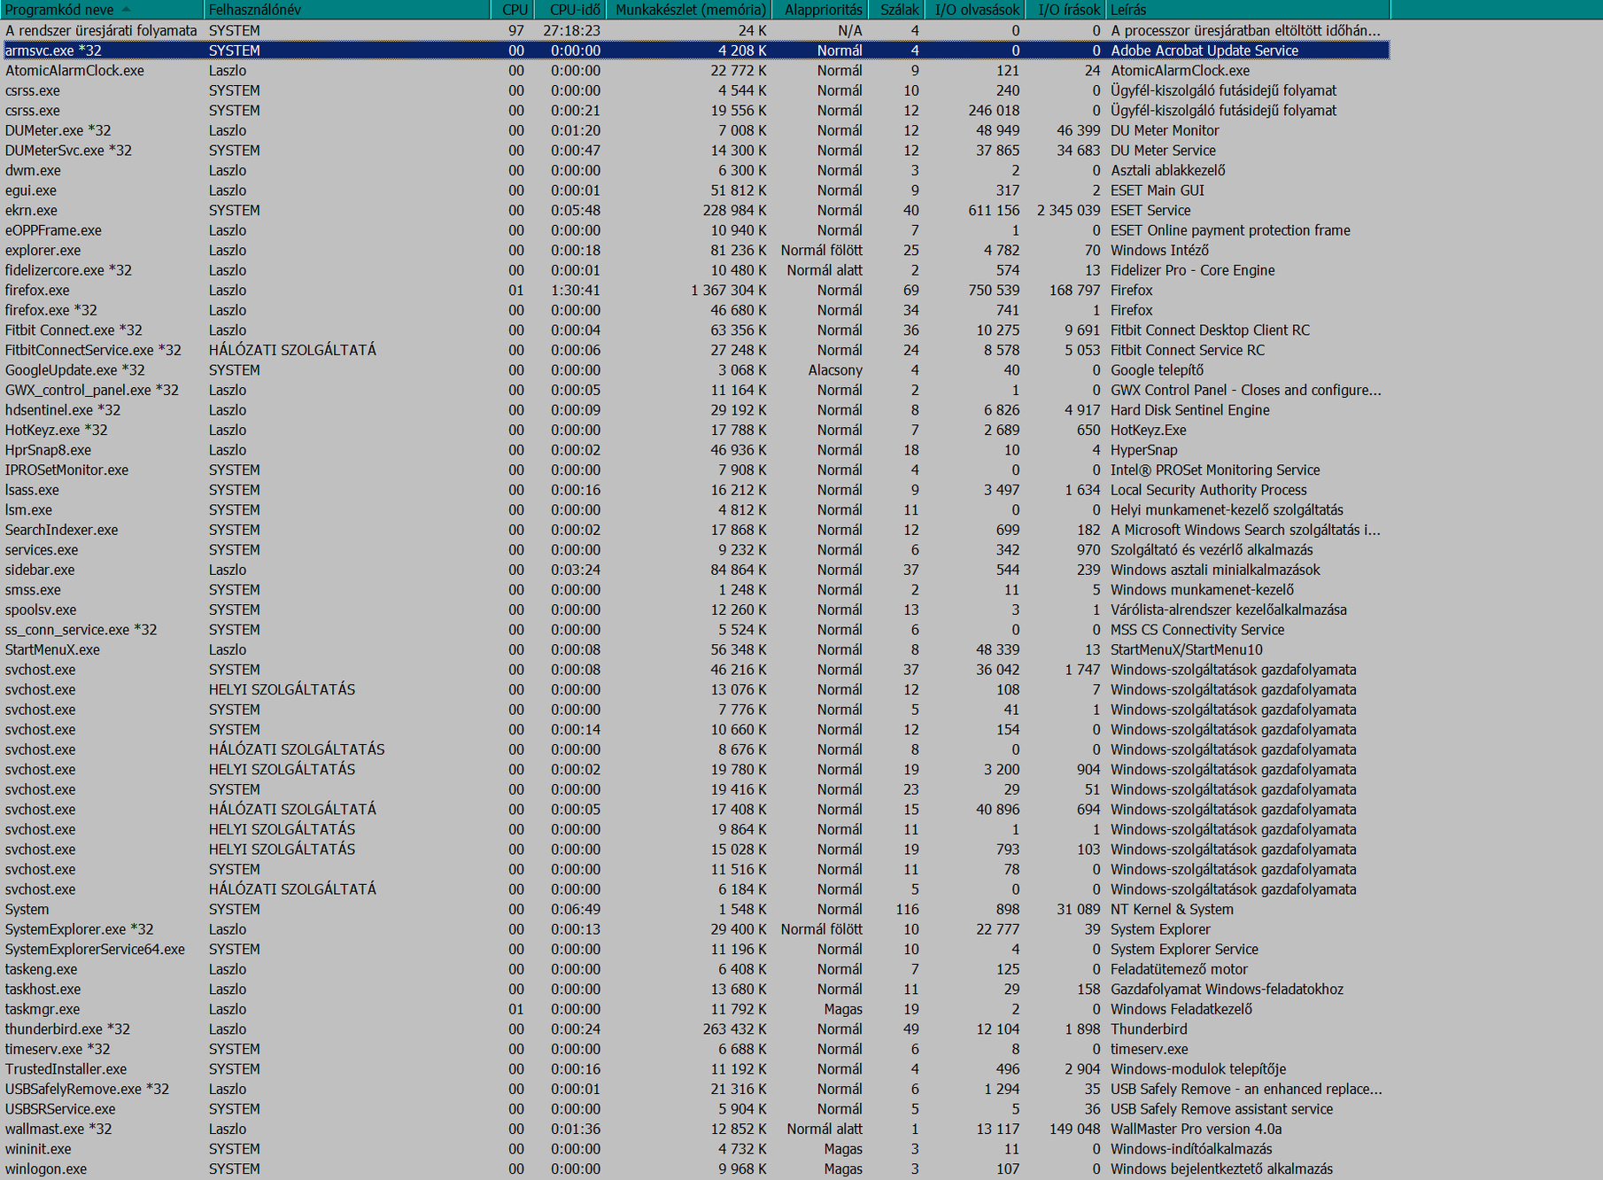Select the firefox.exe *32 process
1603x1180 pixels.
click(695, 310)
